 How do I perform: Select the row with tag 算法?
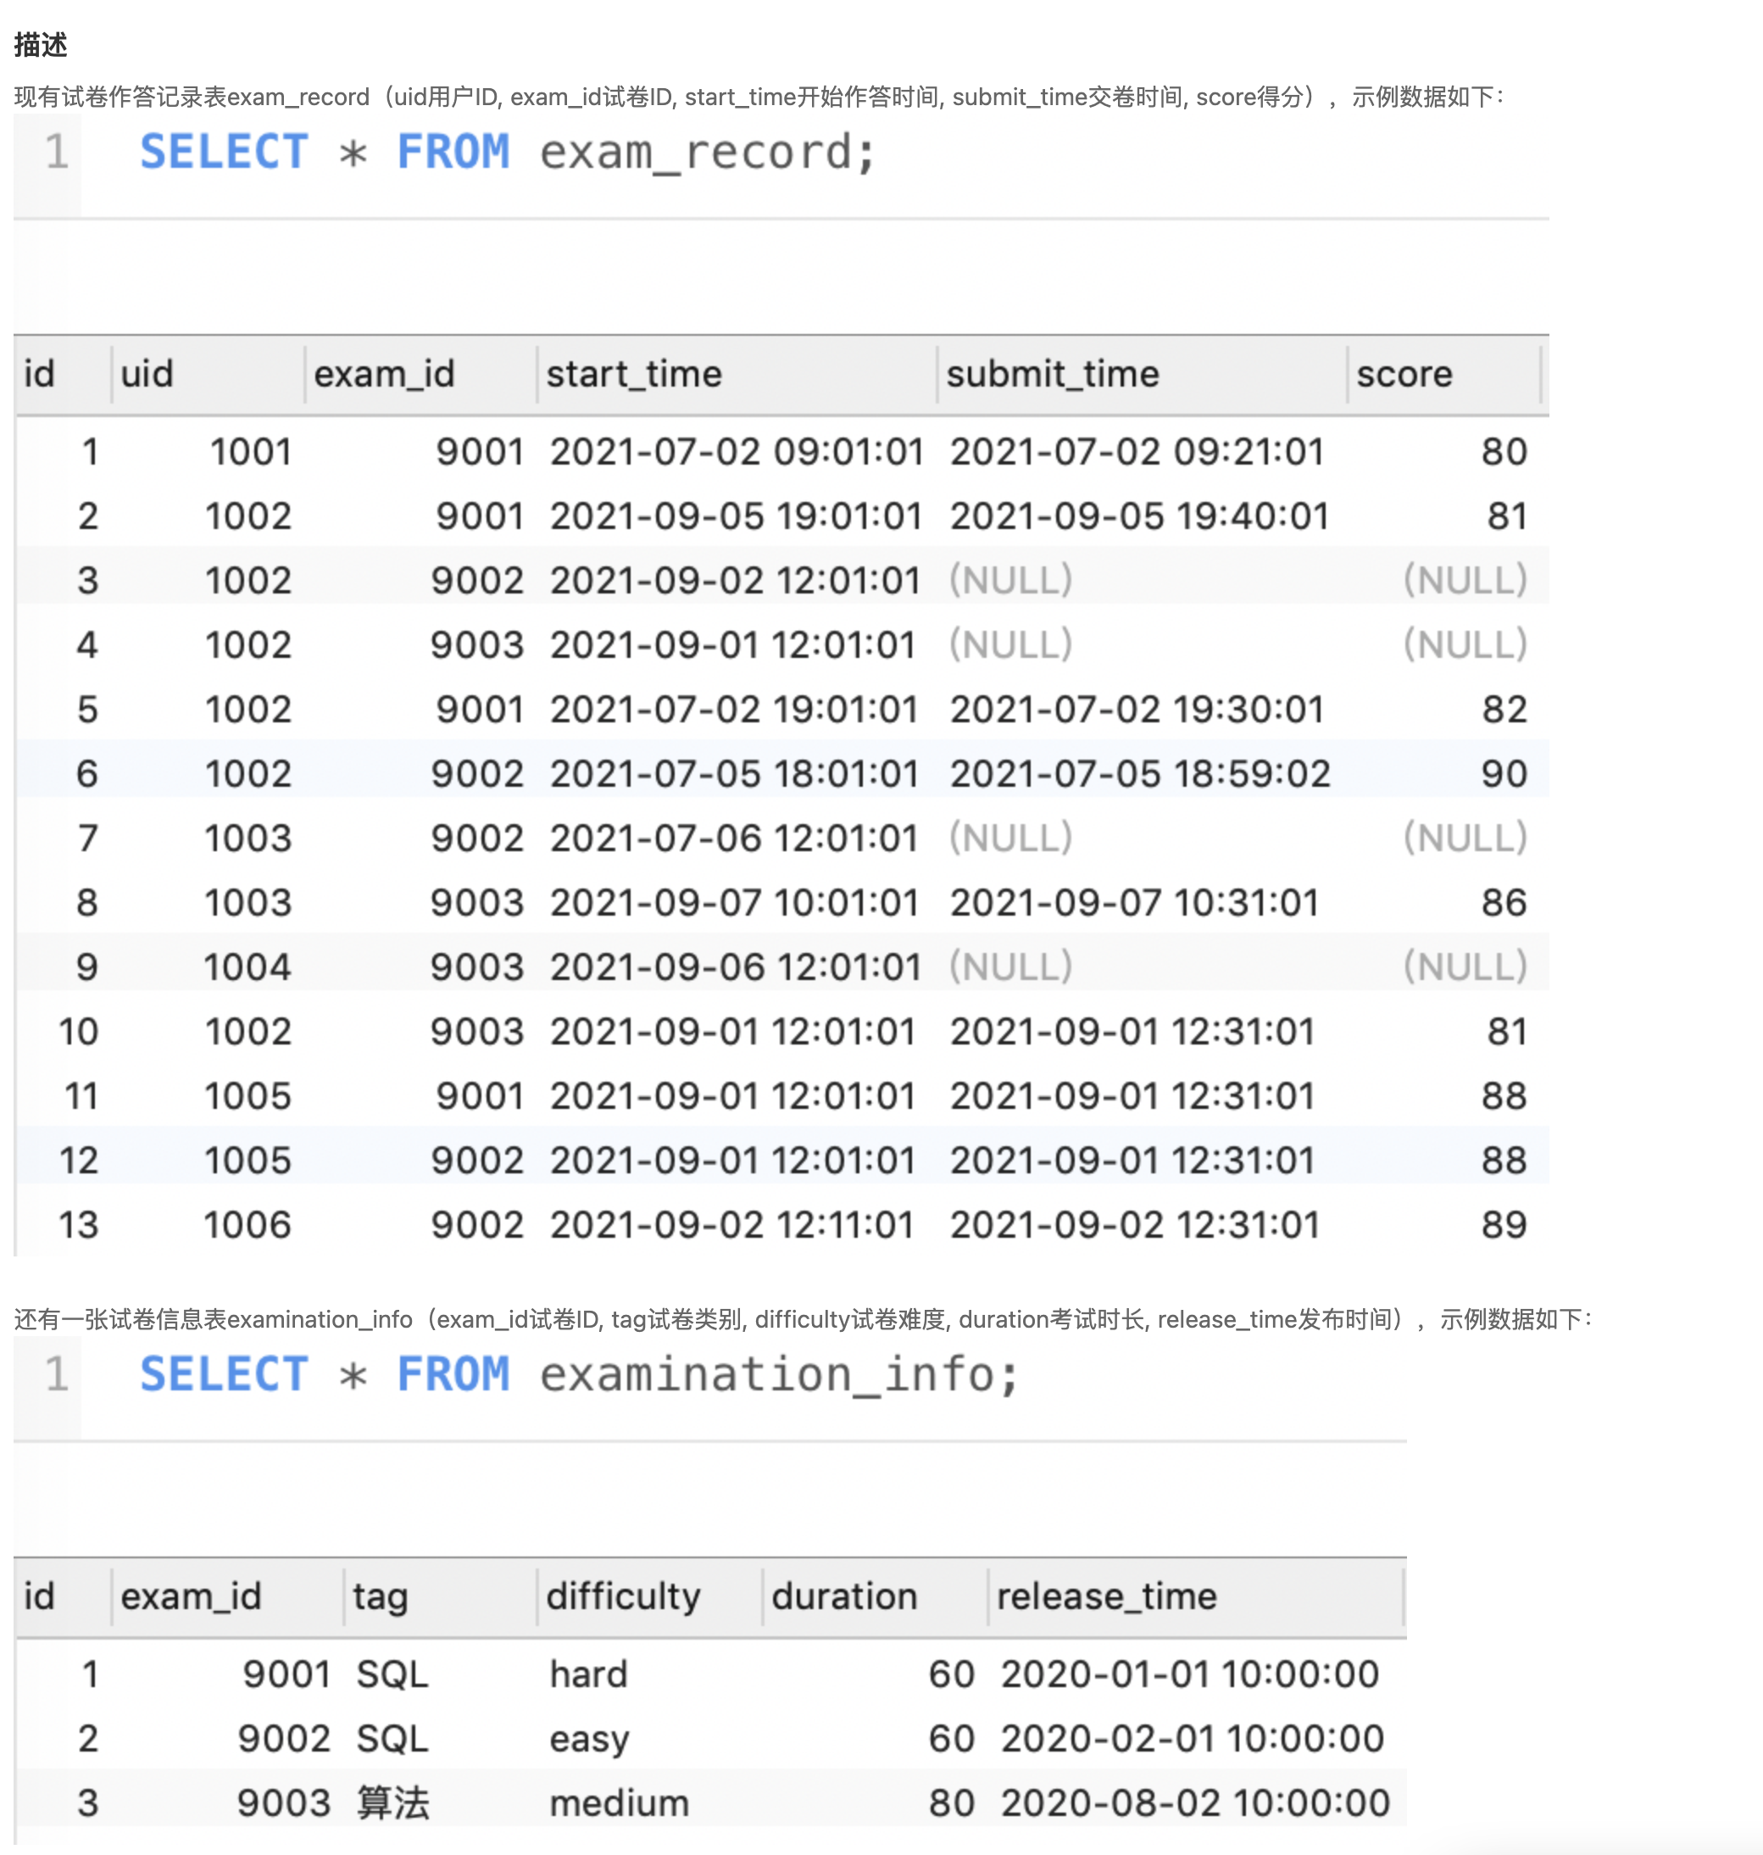click(392, 1802)
